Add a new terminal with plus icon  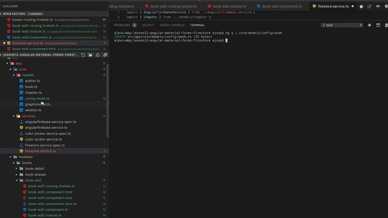point(369,25)
